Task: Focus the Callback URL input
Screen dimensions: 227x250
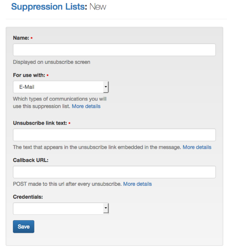Action: (x=114, y=172)
